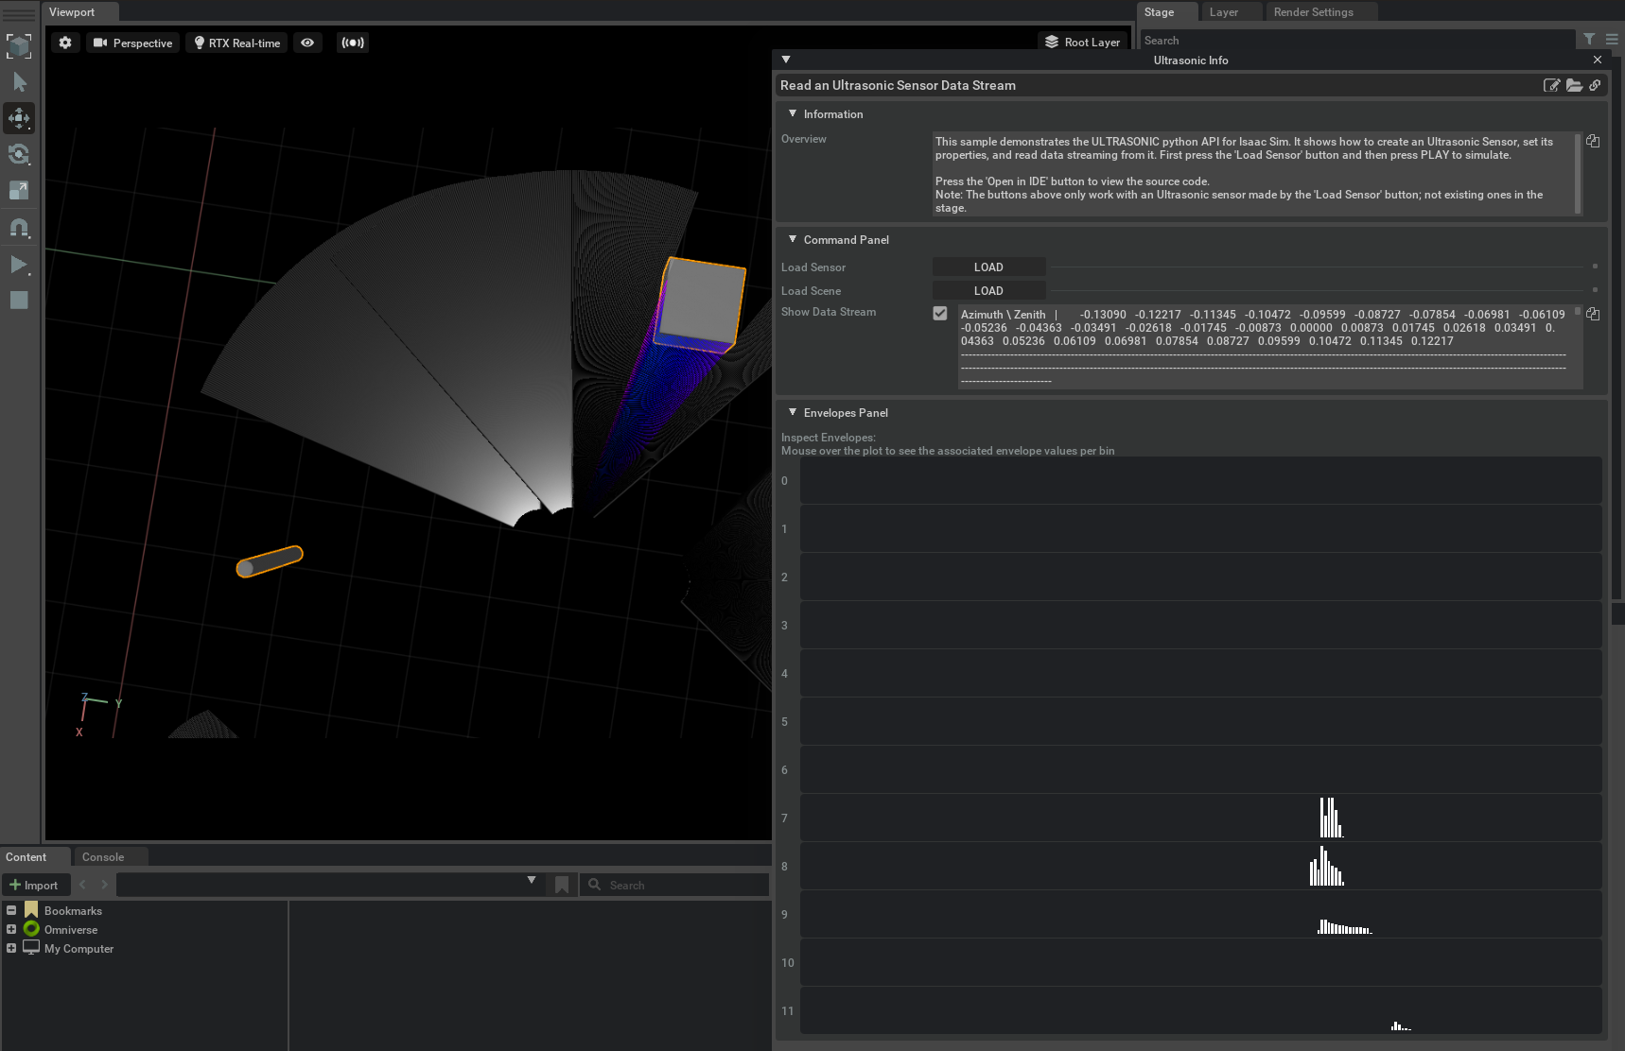Collapse the Information section
1625x1051 pixels.
click(x=793, y=113)
